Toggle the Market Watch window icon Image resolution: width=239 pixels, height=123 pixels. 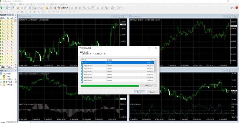coord(13,8)
